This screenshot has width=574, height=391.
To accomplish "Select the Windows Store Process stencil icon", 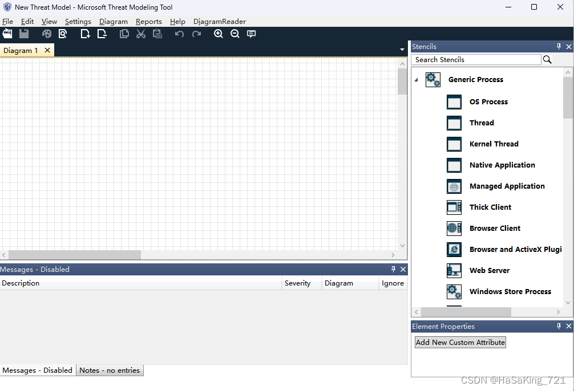I will [454, 292].
